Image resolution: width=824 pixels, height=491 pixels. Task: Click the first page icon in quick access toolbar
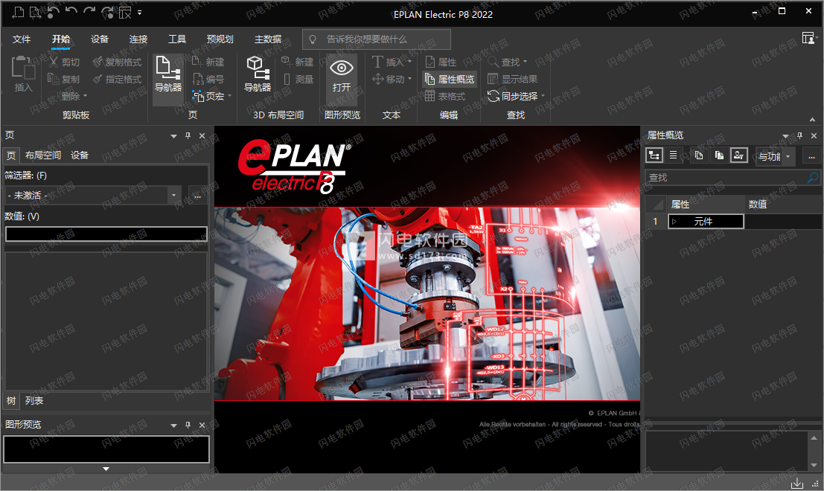click(x=18, y=12)
